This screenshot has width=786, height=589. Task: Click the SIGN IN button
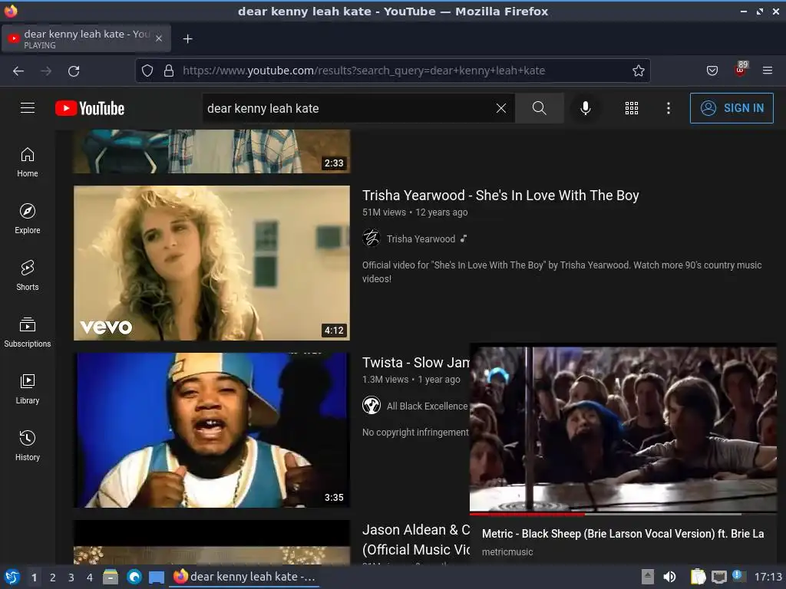click(732, 108)
